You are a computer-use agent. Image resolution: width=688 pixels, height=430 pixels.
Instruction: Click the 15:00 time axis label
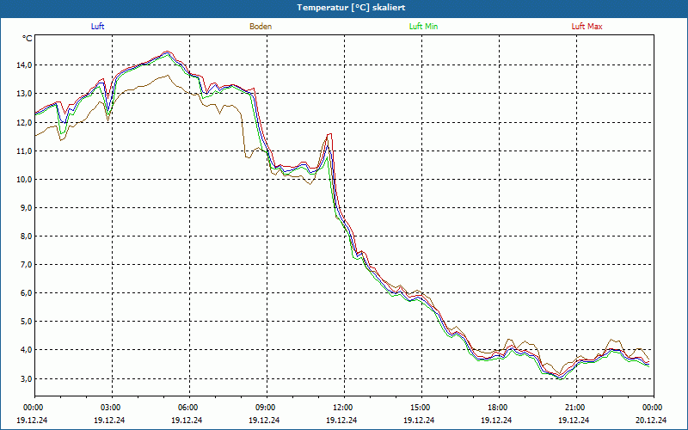(x=421, y=408)
